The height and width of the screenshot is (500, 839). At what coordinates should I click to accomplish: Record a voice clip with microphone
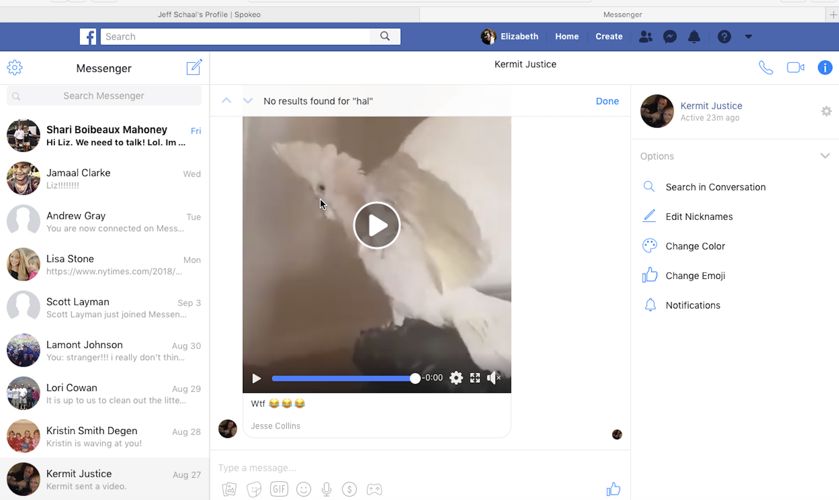[x=326, y=489]
